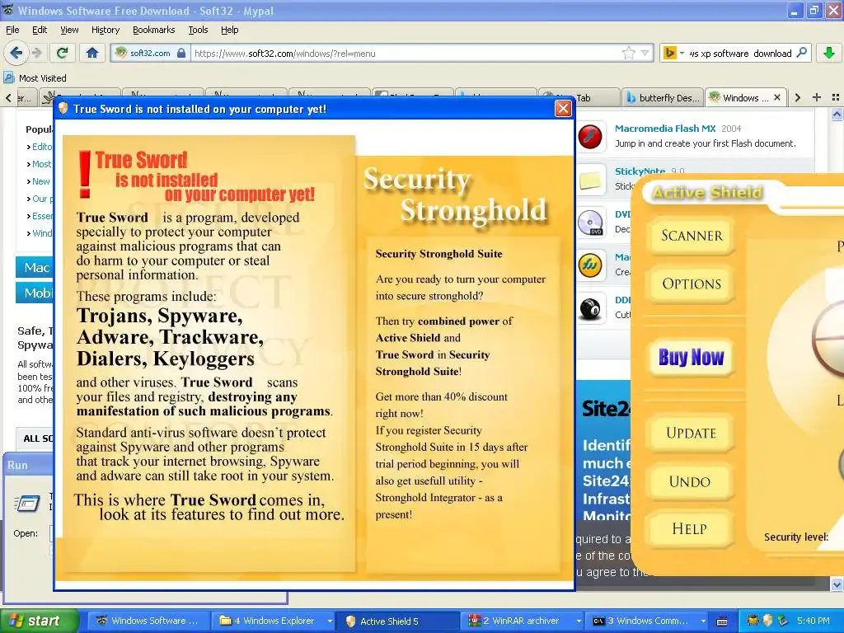Image resolution: width=844 pixels, height=633 pixels.
Task: Go to the browser Home page
Action: (x=92, y=53)
